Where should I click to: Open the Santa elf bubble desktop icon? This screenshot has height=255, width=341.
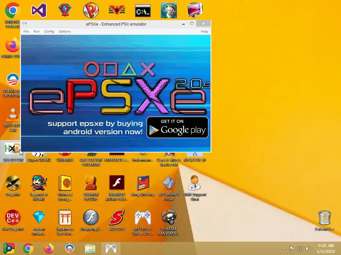coord(169,10)
